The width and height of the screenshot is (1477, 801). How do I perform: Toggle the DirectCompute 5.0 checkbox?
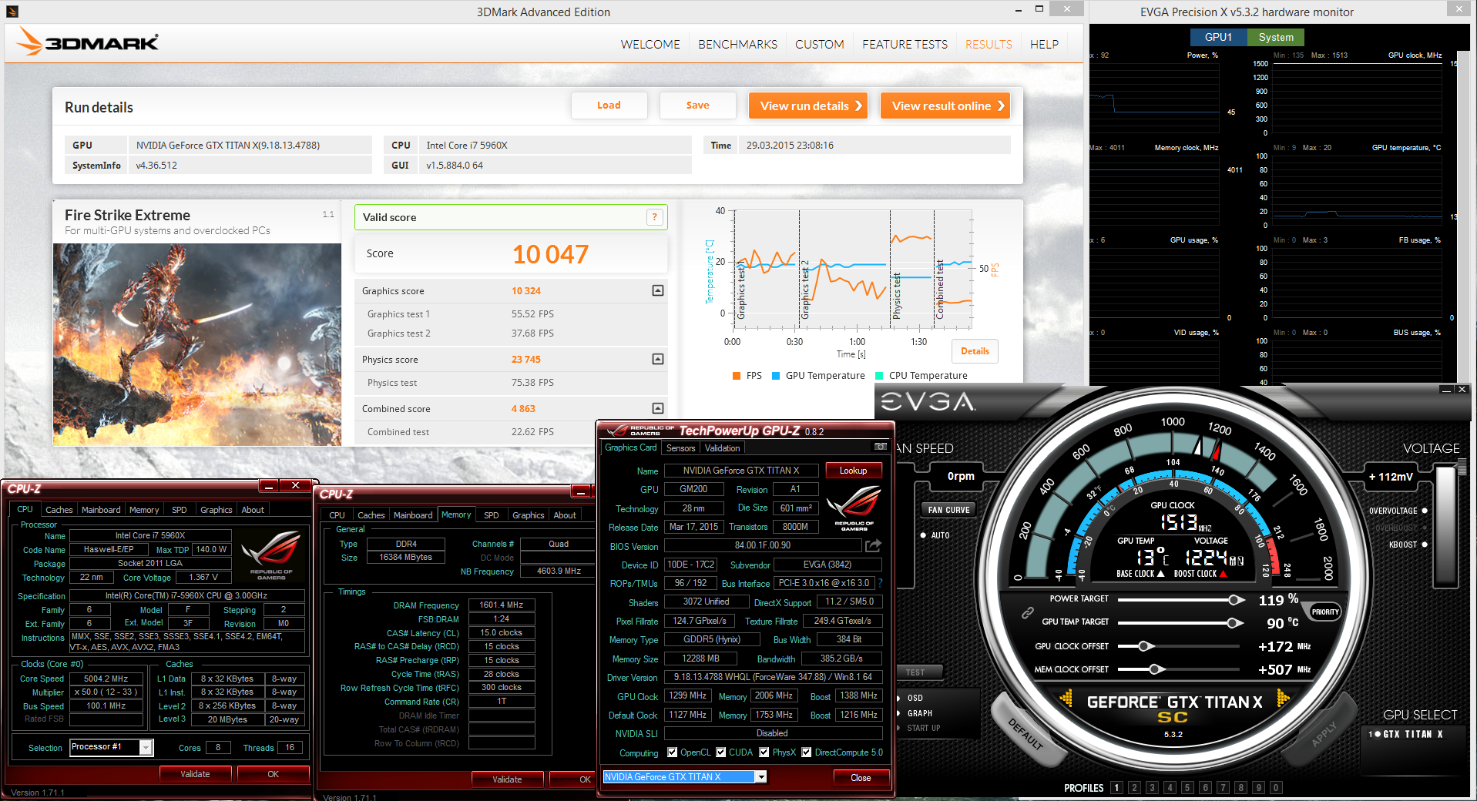pyautogui.click(x=807, y=752)
